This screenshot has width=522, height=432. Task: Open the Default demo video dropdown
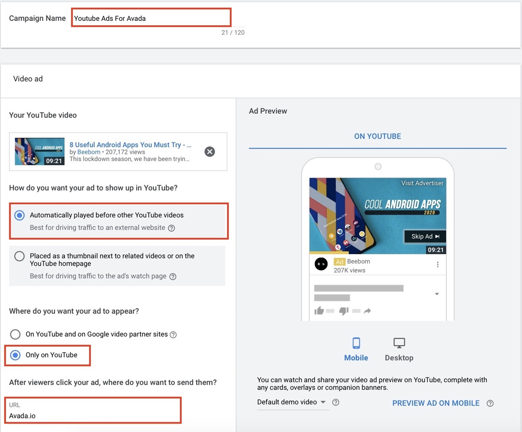tap(291, 402)
